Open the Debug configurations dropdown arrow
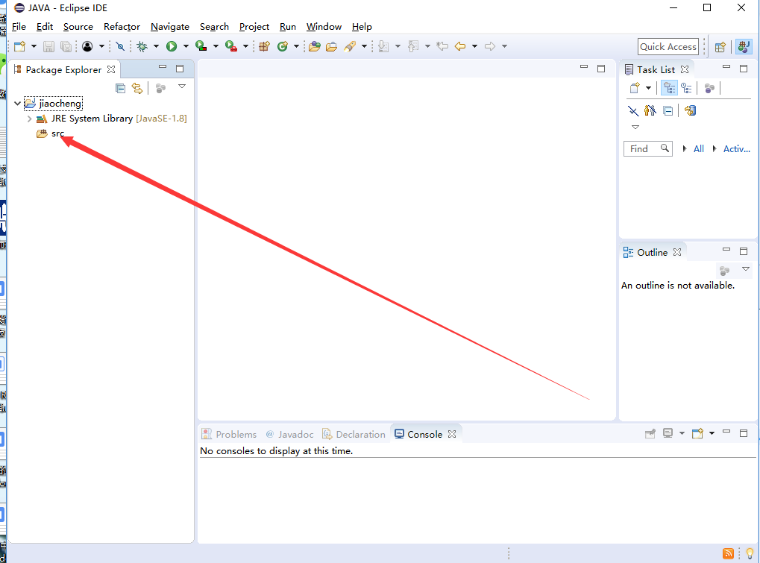 [x=156, y=46]
